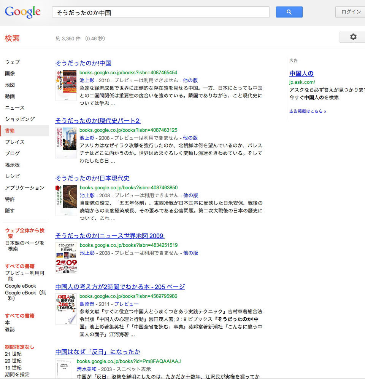Screen dimensions: 365x379
Task: Switch to ニュース search category
Action: [15, 108]
